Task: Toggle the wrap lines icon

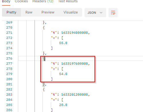Action: [x=113, y=13]
